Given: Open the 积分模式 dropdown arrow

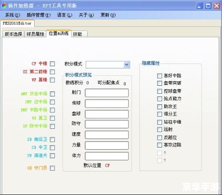Looking at the screenshot, I should coord(127,64).
